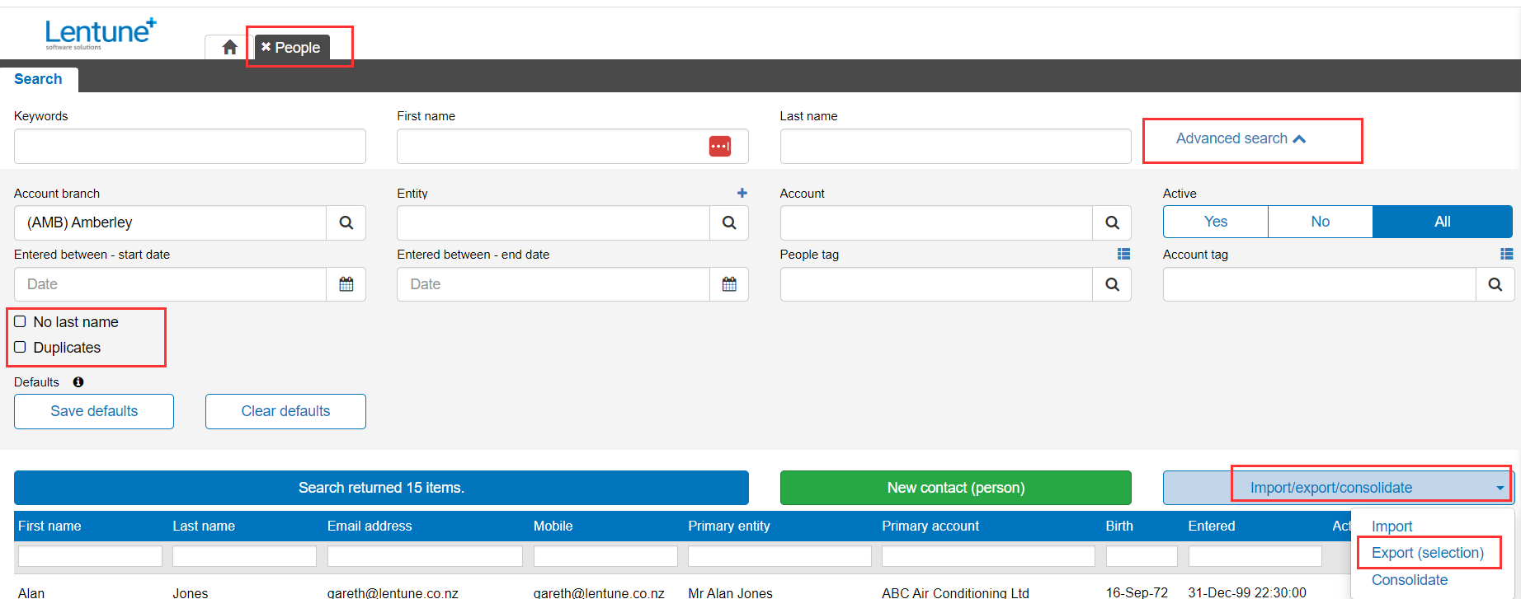Set Active filter to All
1521x599 pixels.
point(1442,222)
